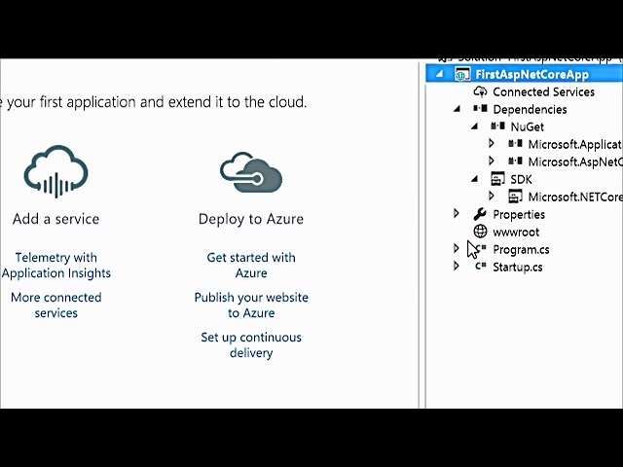Select the NuGet label
623x467 pixels.
pos(527,126)
